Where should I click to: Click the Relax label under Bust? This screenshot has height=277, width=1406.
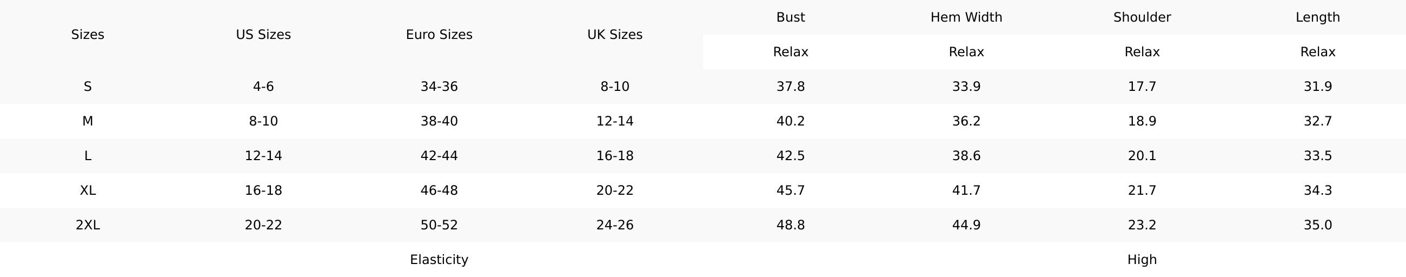(x=790, y=52)
